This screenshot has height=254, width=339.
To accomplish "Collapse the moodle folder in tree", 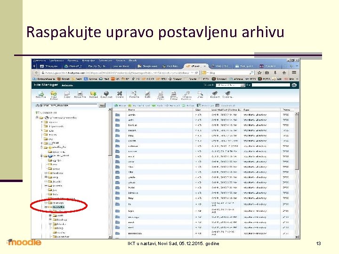I will click(46, 207).
